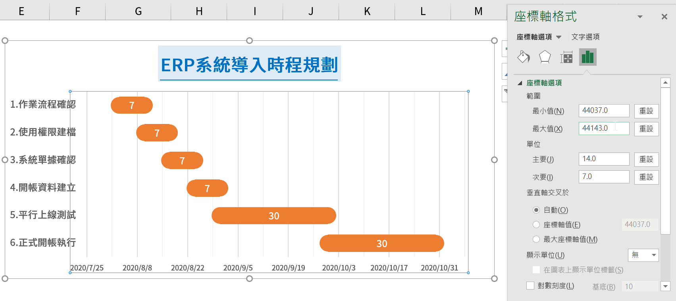Reset the 最大值 value
Image resolution: width=676 pixels, height=301 pixels.
(x=646, y=129)
